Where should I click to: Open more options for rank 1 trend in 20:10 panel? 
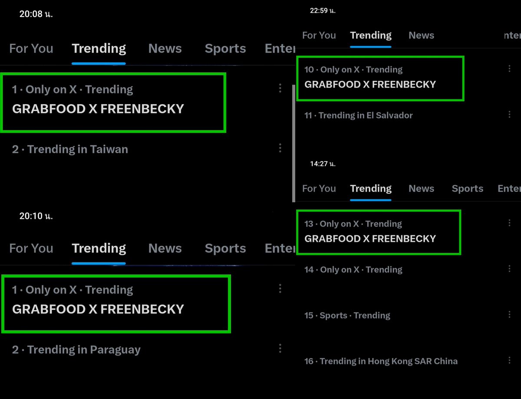(280, 289)
